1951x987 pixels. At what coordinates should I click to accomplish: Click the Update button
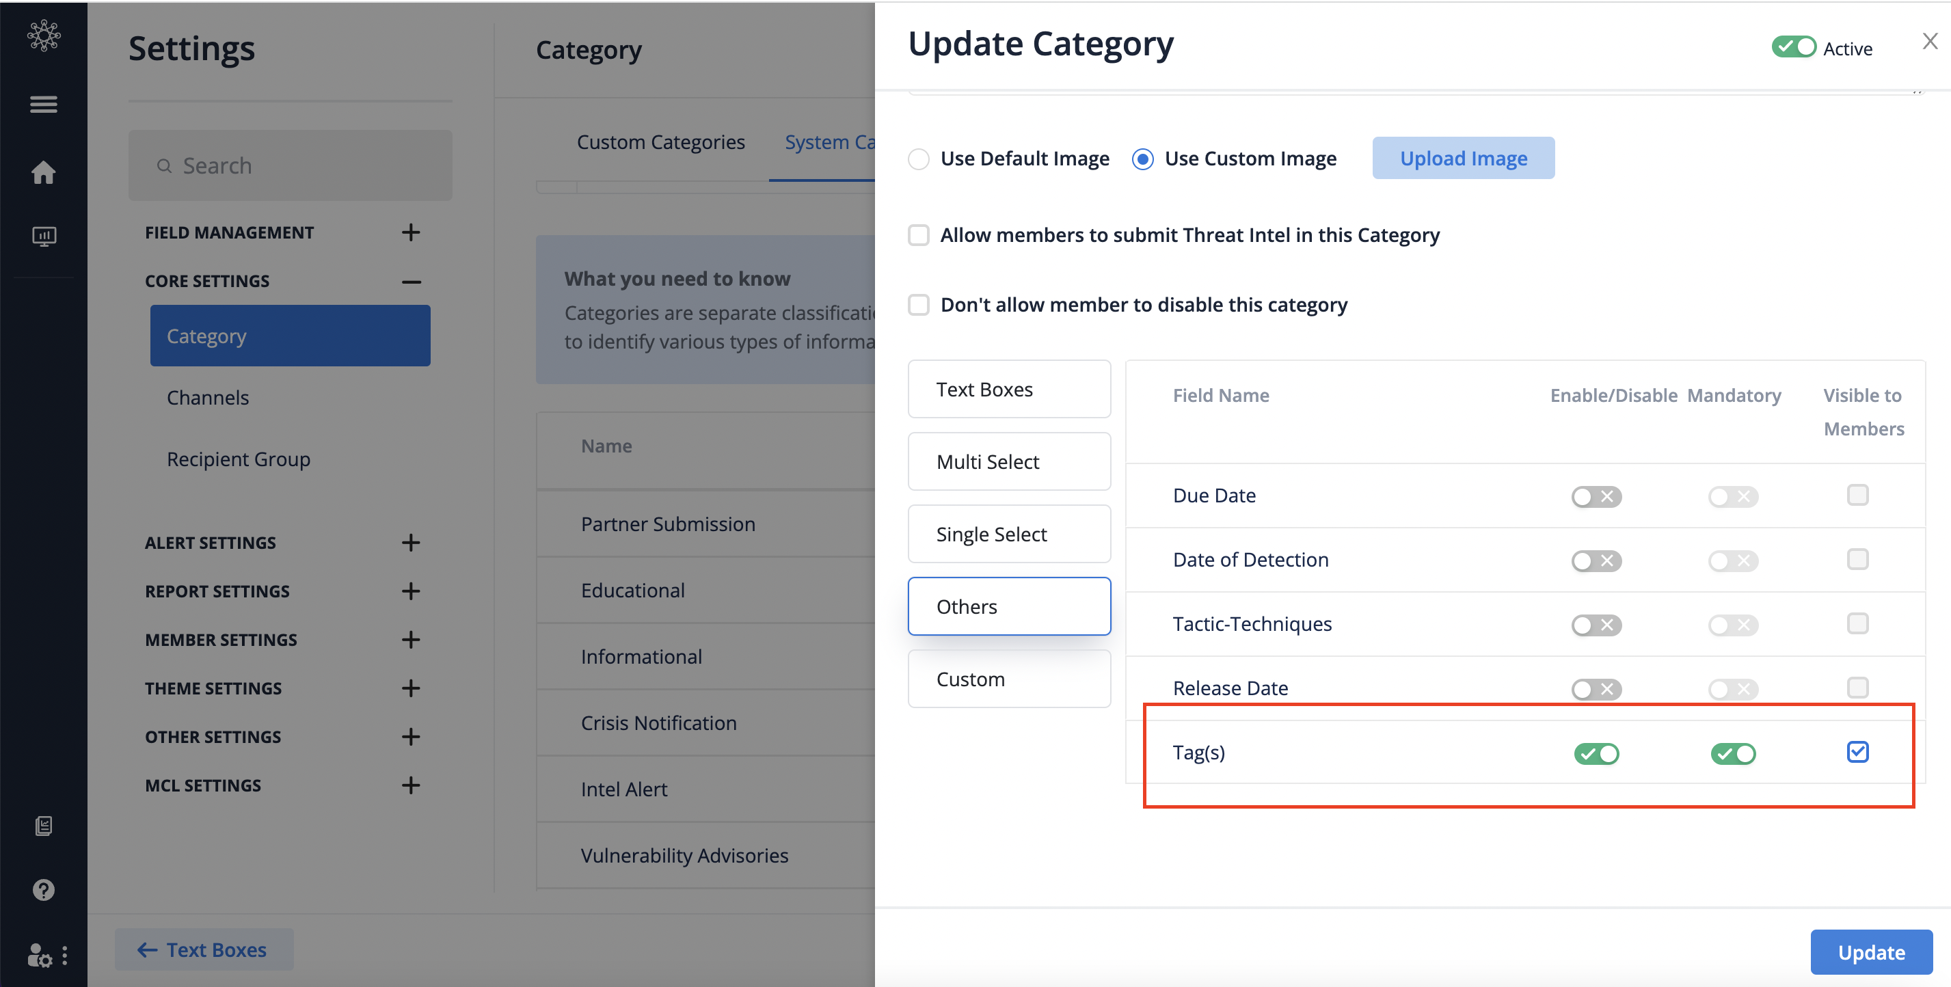[x=1871, y=951]
